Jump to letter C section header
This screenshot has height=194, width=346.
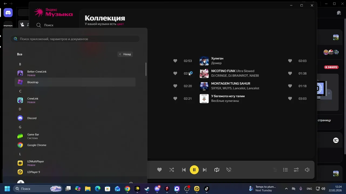pyautogui.click(x=20, y=91)
